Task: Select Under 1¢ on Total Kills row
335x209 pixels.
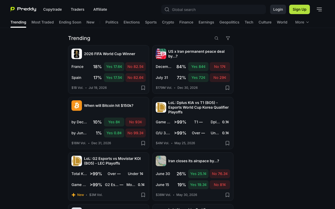Action: coord(136,174)
